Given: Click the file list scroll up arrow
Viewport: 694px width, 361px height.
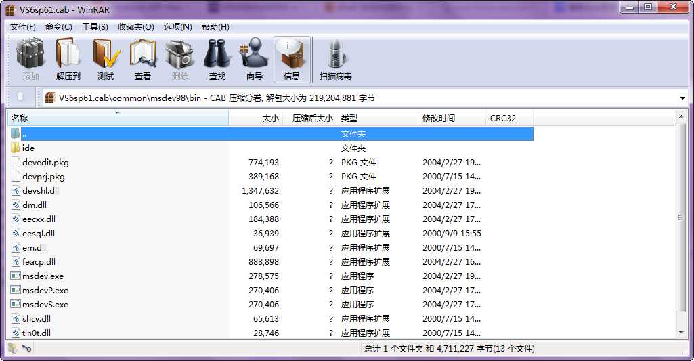Looking at the screenshot, I should click(x=681, y=116).
